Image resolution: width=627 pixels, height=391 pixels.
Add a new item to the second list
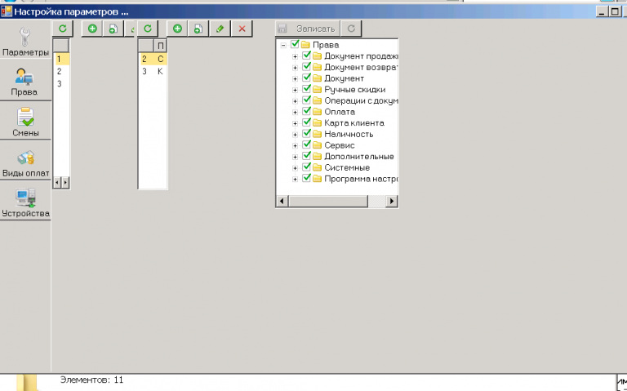(x=177, y=29)
